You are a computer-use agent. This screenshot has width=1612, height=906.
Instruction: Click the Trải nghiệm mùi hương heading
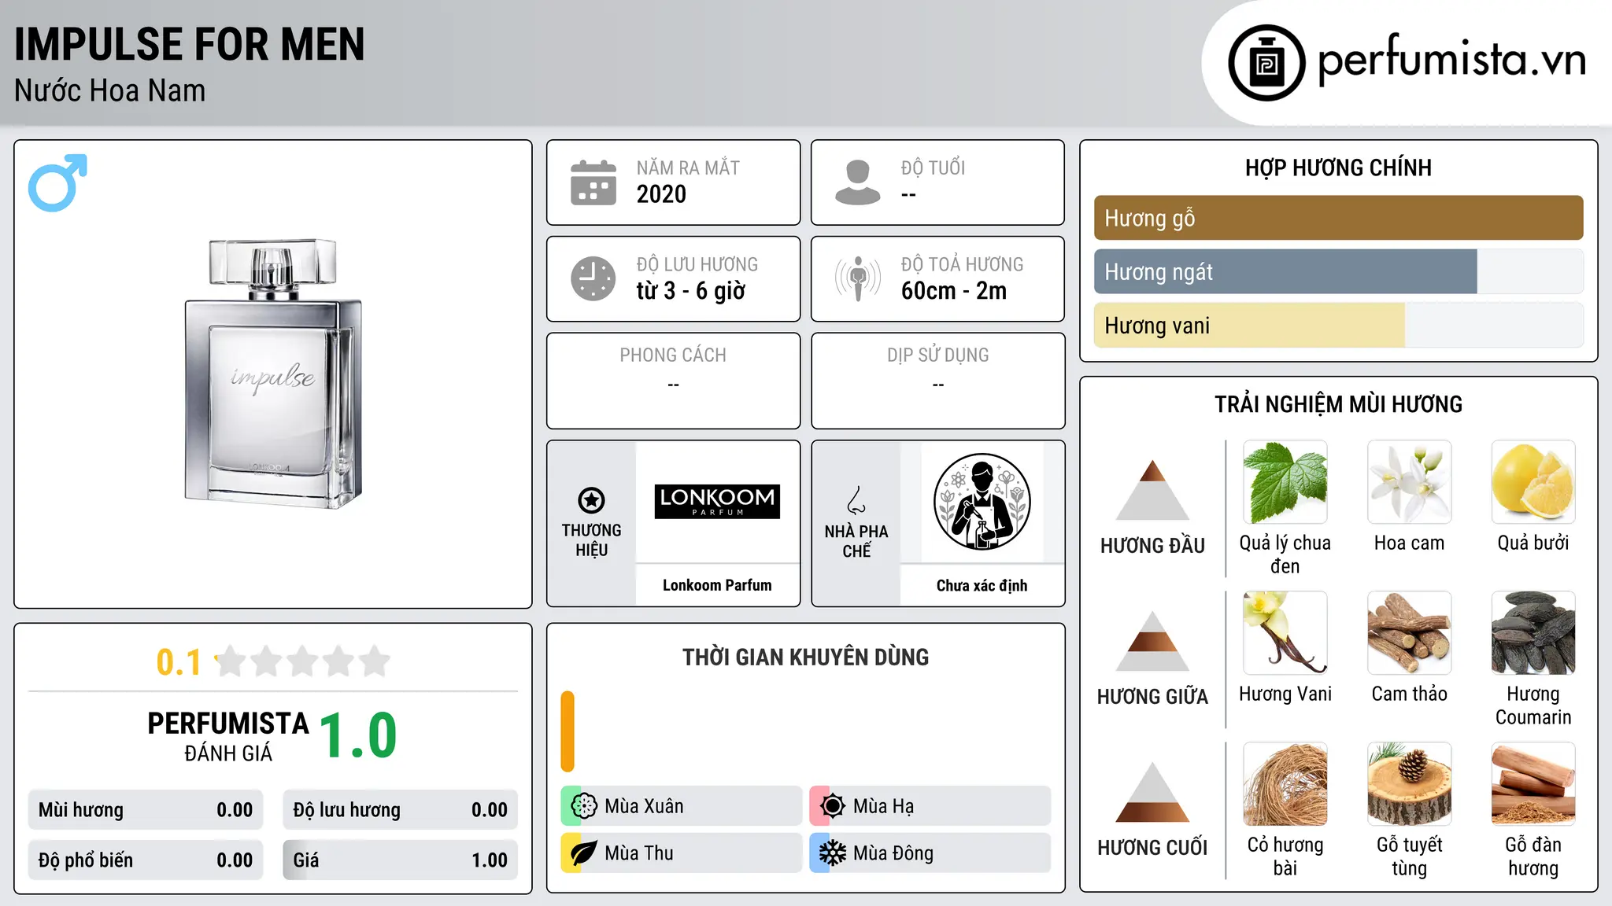(x=1338, y=404)
